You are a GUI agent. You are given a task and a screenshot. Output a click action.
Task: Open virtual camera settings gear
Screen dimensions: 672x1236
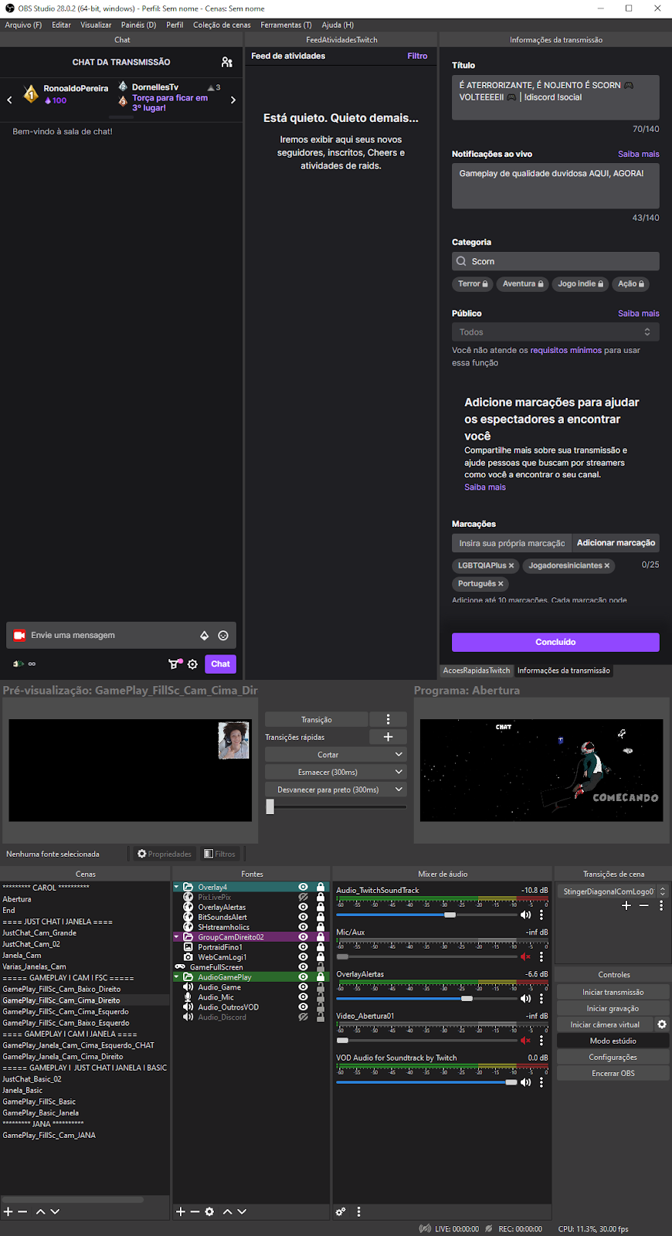(x=662, y=1024)
